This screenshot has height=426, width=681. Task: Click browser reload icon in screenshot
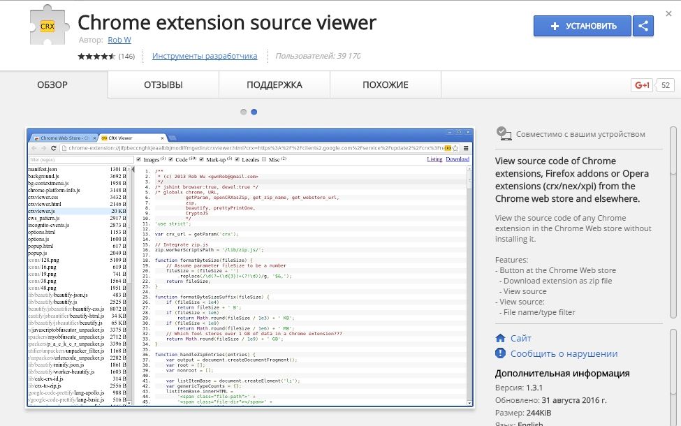54,149
